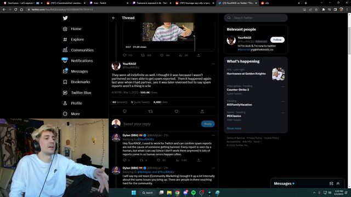Viewport: 351px width, 197px height.
Task: Open Cookie Policy footer link
Action: pyautogui.click(x=271, y=138)
